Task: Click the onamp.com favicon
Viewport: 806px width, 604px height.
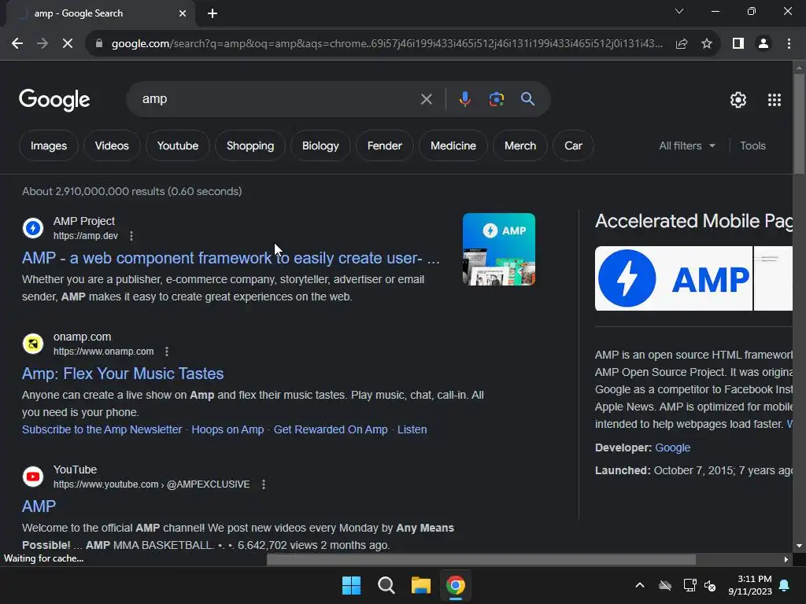Action: [33, 344]
